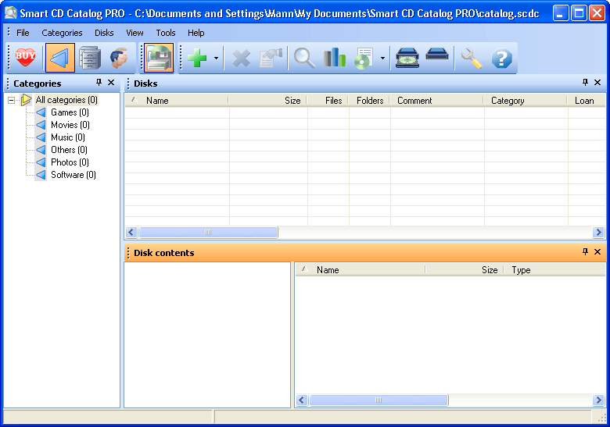
Task: Click the green plus add disk icon
Action: [197, 58]
